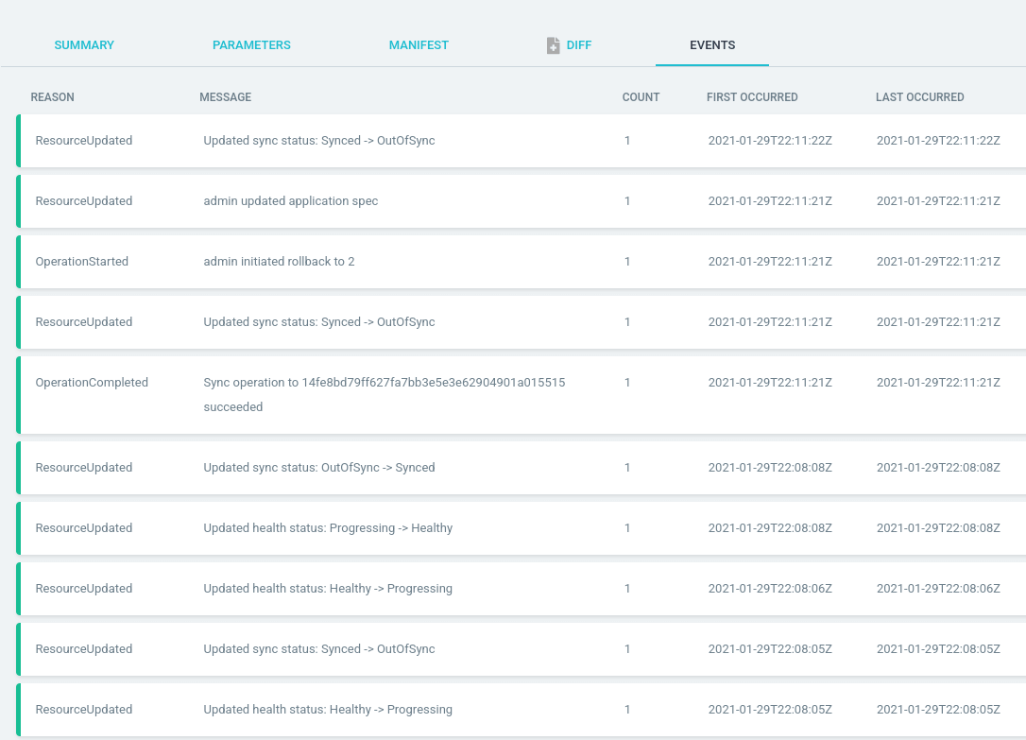This screenshot has height=740, width=1026.
Task: Click the Diff document icon
Action: tap(553, 45)
